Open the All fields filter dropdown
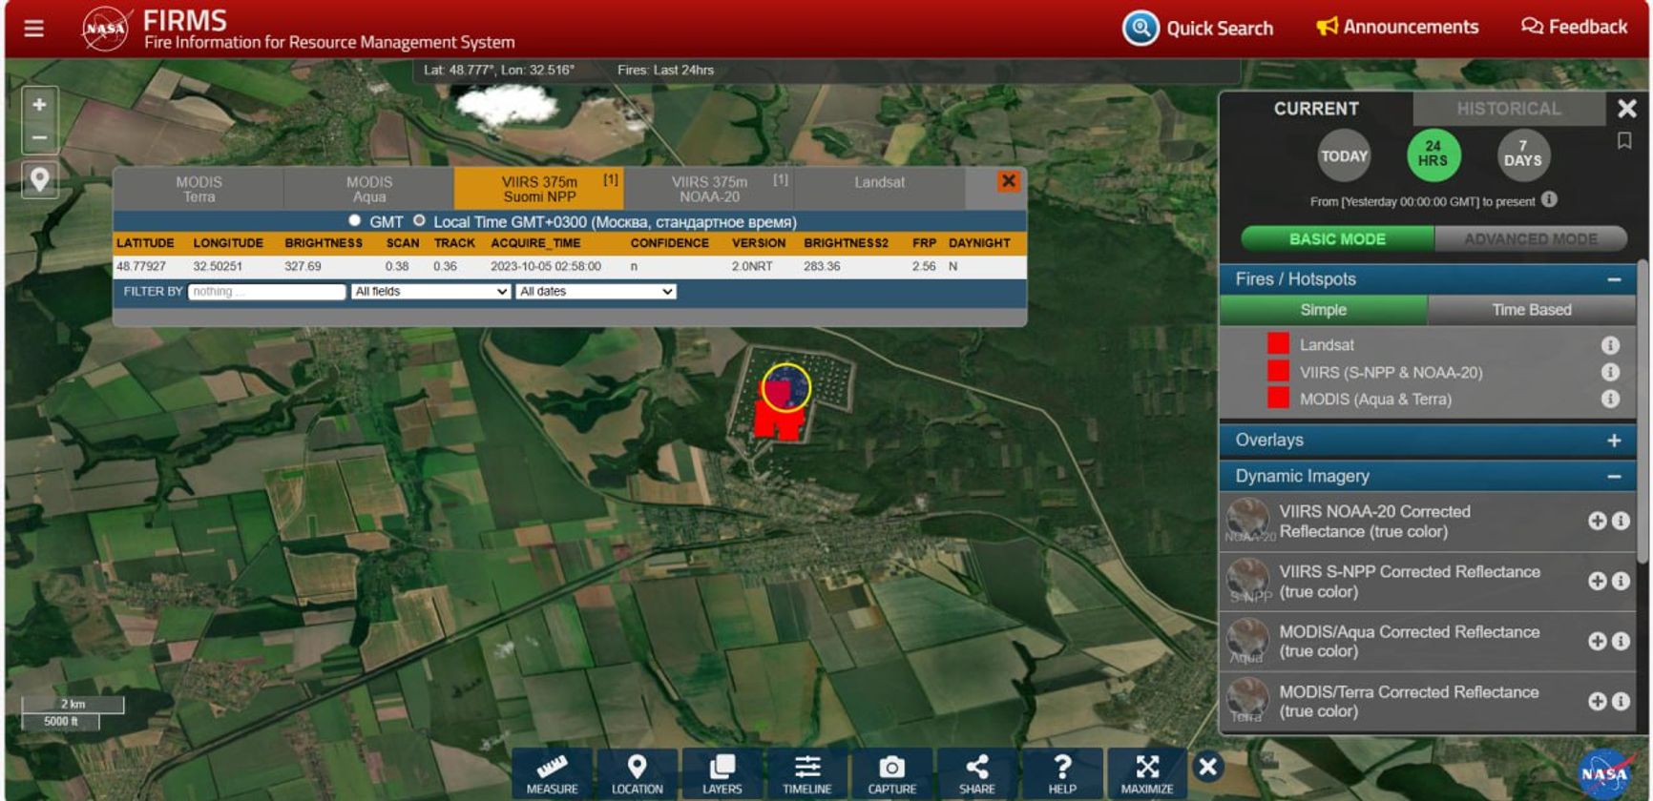Screen dimensions: 1653x801 [430, 292]
